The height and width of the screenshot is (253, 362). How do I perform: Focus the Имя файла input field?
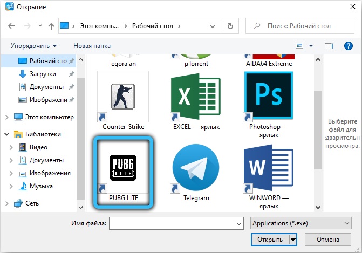click(x=172, y=223)
